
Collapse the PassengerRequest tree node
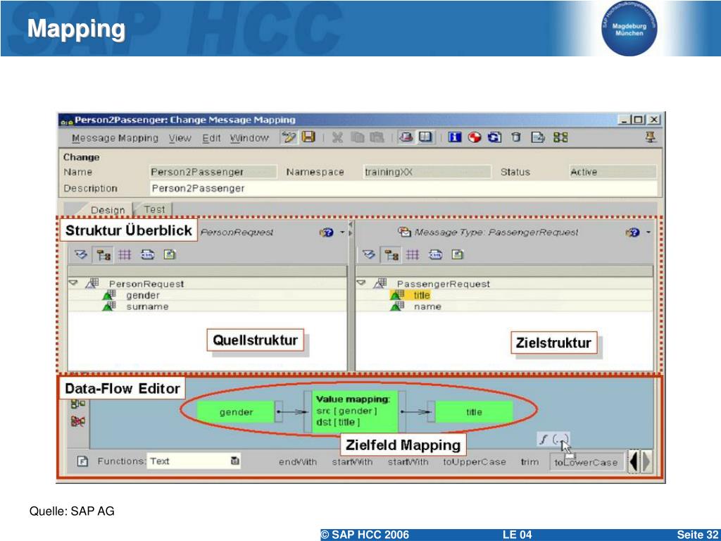click(361, 283)
